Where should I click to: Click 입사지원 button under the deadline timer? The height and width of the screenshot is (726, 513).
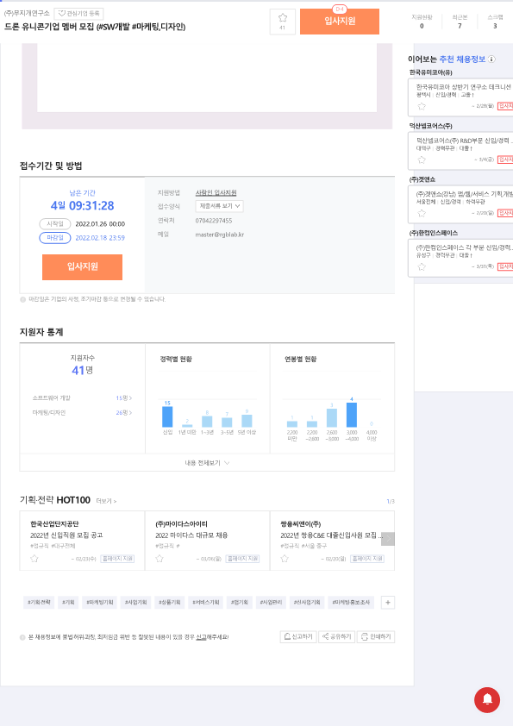point(82,267)
